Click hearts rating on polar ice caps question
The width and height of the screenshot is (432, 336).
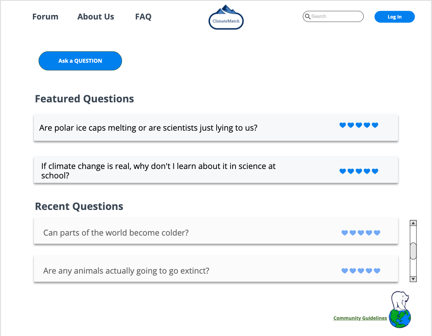pyautogui.click(x=358, y=125)
